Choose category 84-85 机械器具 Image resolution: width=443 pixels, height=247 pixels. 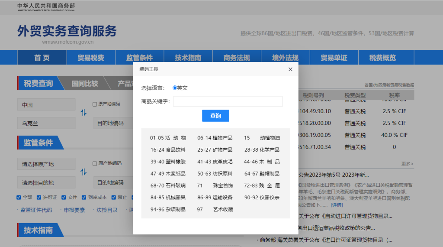tap(168, 197)
